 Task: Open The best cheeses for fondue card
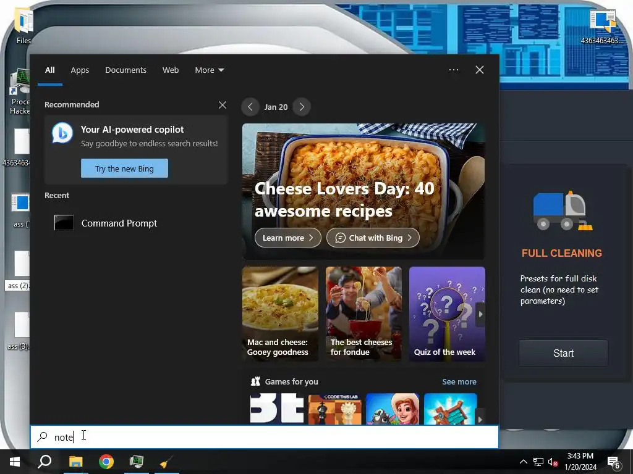[363, 314]
